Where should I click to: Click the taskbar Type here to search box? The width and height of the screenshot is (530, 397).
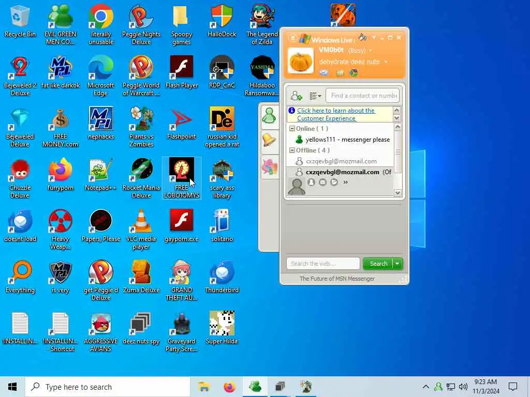108,387
